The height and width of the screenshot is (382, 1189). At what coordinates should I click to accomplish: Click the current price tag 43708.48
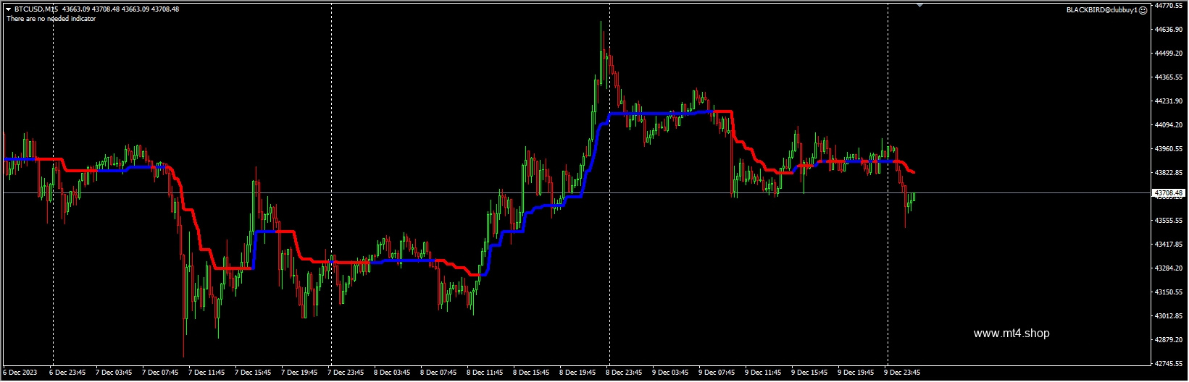pos(1168,193)
